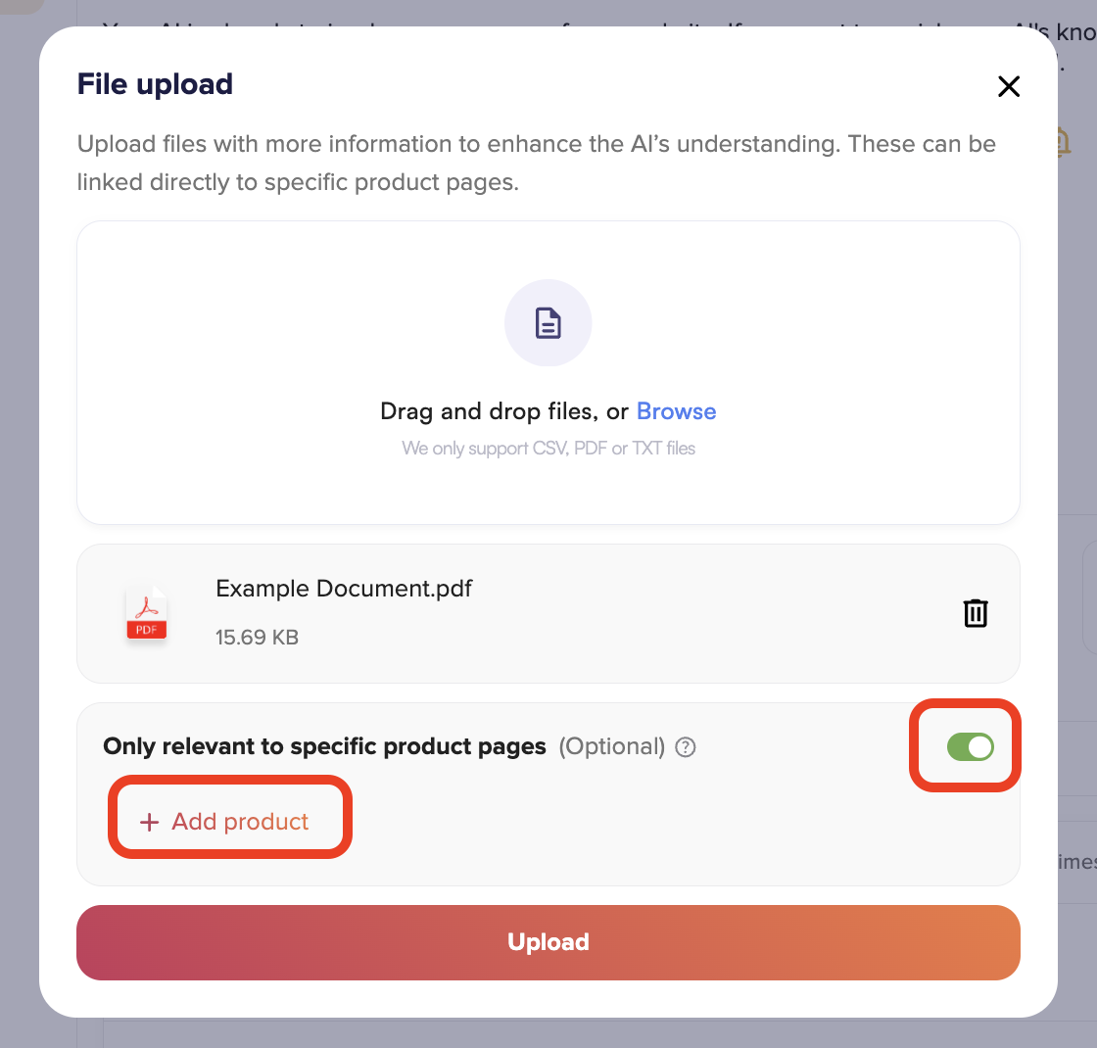
Task: Click the drag and drop files area
Action: point(548,373)
